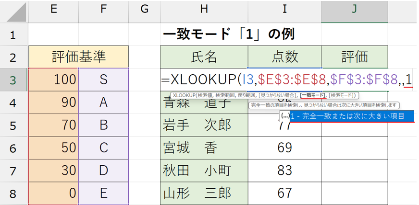Select the cell with name 宮城 香

[x=204, y=148]
